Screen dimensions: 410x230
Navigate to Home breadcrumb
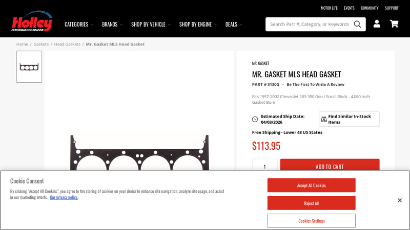pos(22,44)
